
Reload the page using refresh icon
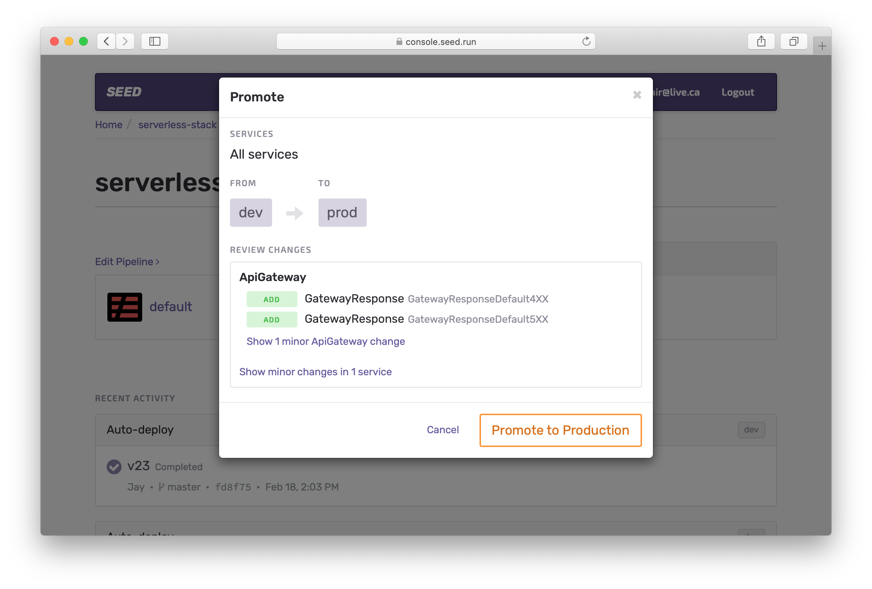[x=586, y=41]
